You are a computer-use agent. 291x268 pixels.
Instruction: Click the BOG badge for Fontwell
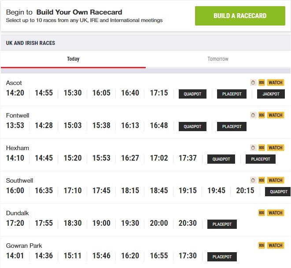click(262, 115)
